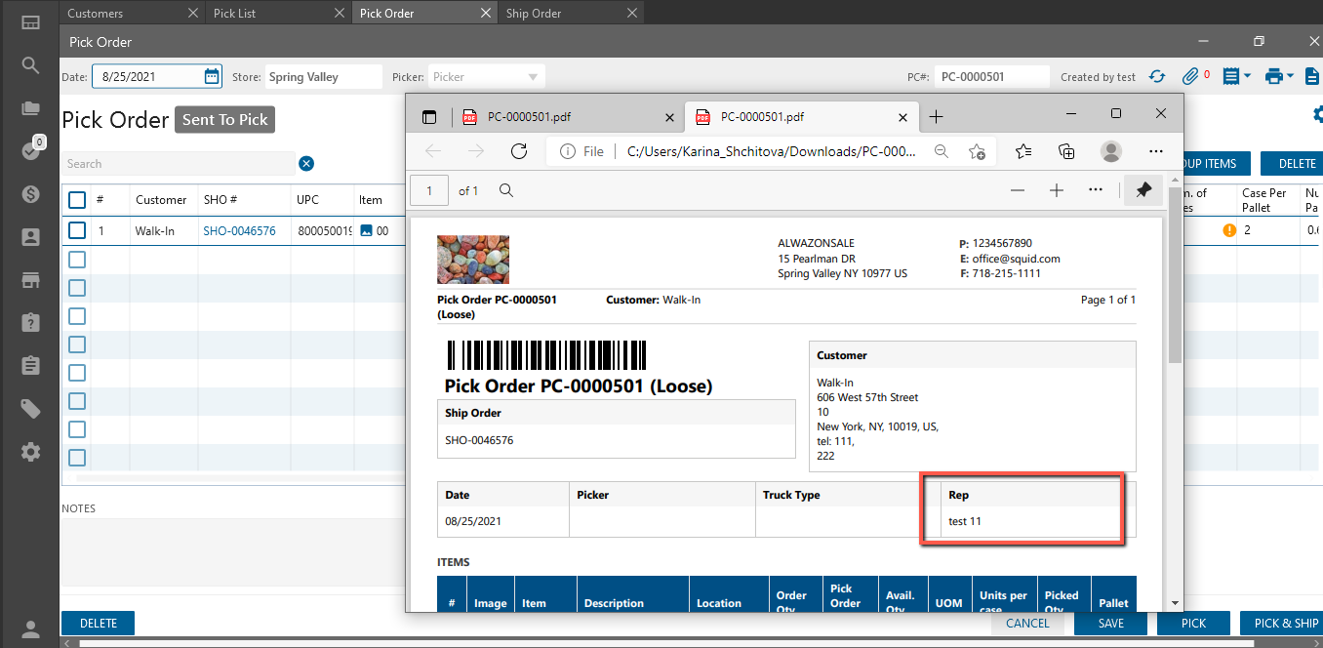Zoom out the PDF with the minus icon

(1018, 190)
